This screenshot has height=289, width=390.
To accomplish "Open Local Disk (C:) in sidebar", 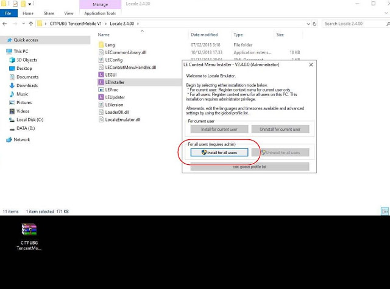I will coord(30,120).
